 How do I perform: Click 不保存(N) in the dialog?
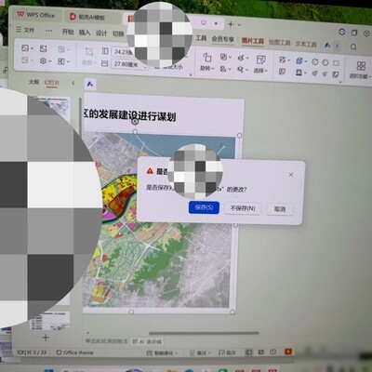coord(243,208)
